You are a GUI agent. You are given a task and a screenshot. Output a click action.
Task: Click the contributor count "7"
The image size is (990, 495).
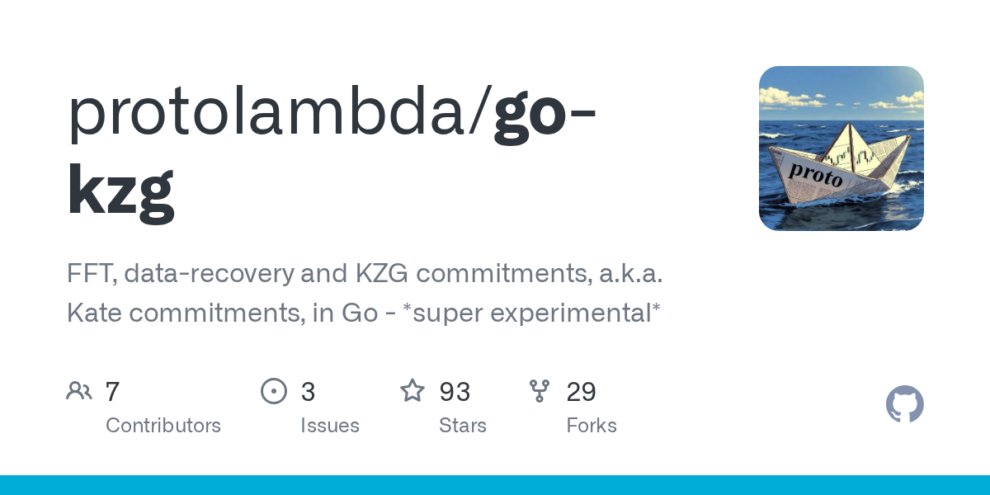(113, 391)
